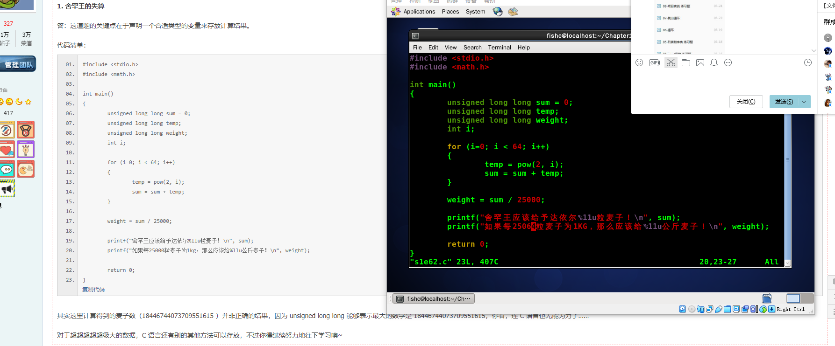Open the more options ellipsis in chat

pyautogui.click(x=728, y=62)
